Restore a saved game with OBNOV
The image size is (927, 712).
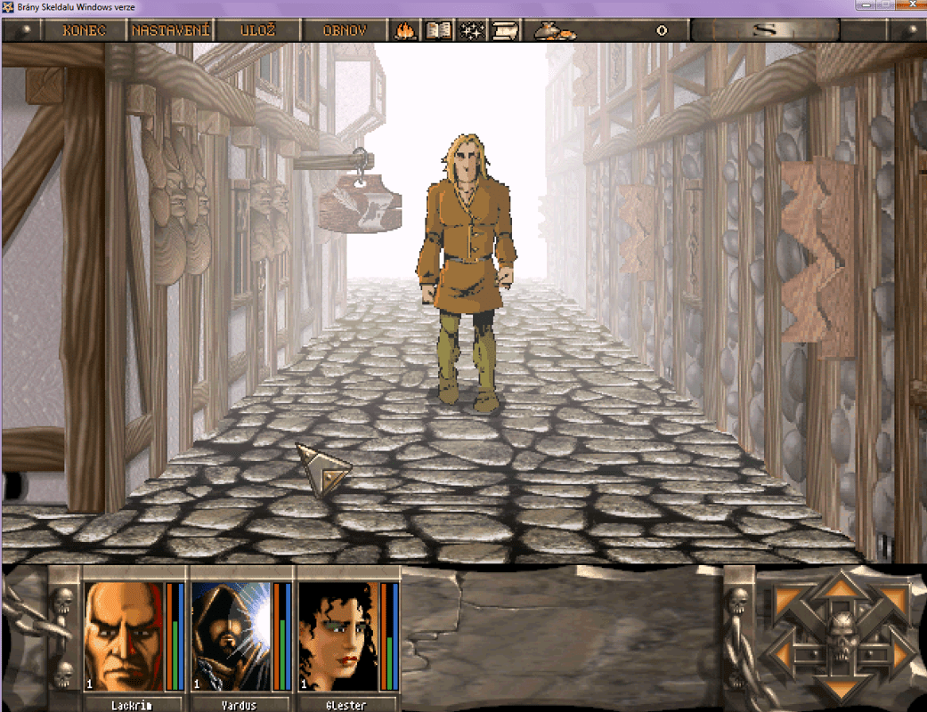pyautogui.click(x=345, y=30)
